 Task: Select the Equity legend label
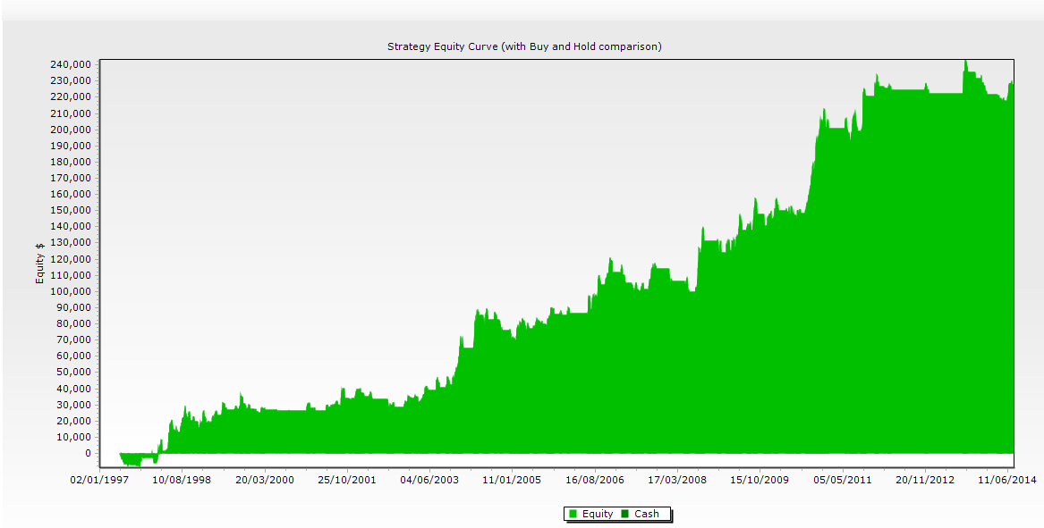[598, 514]
